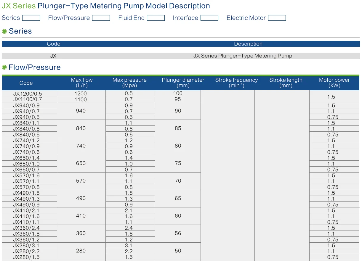
Task: Click the JX490/1.3 code cell
Action: pyautogui.click(x=30, y=199)
